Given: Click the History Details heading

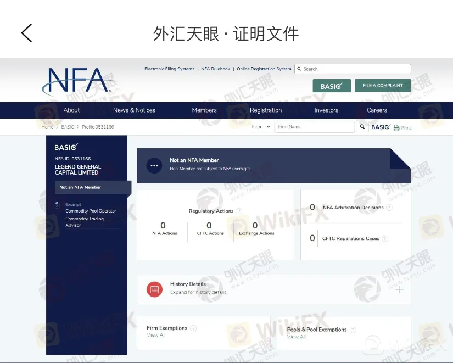Looking at the screenshot, I should (188, 284).
